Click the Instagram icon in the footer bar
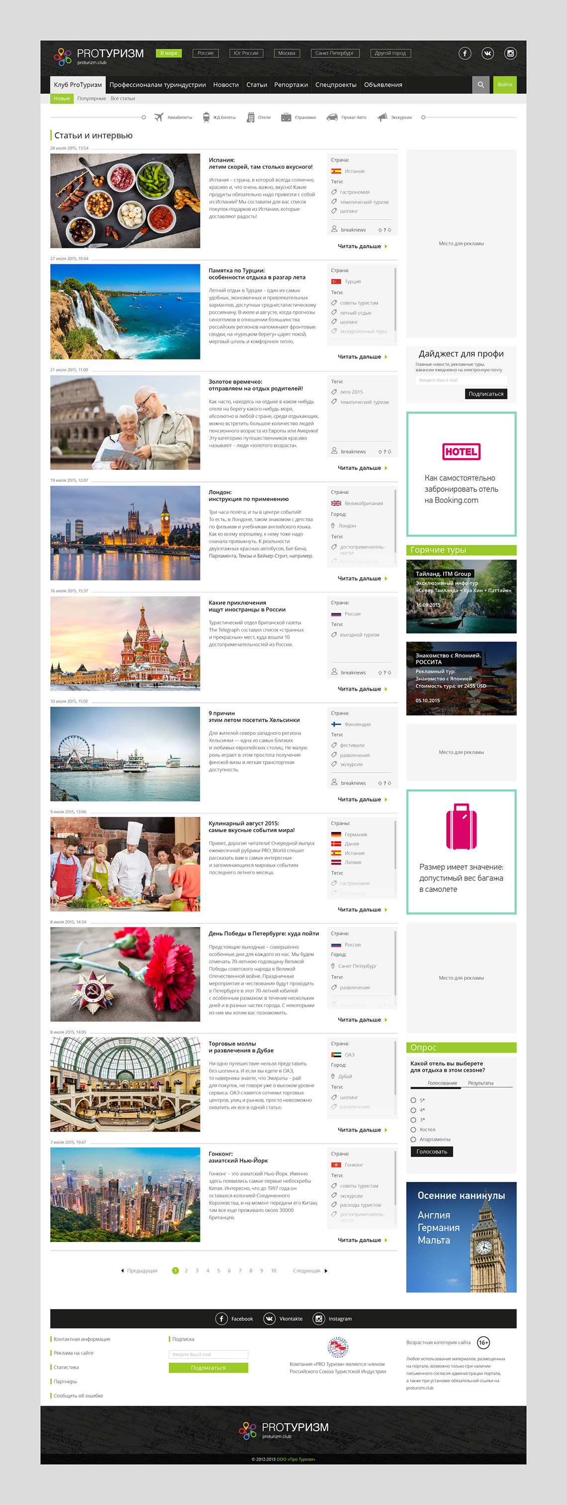 tap(319, 1319)
